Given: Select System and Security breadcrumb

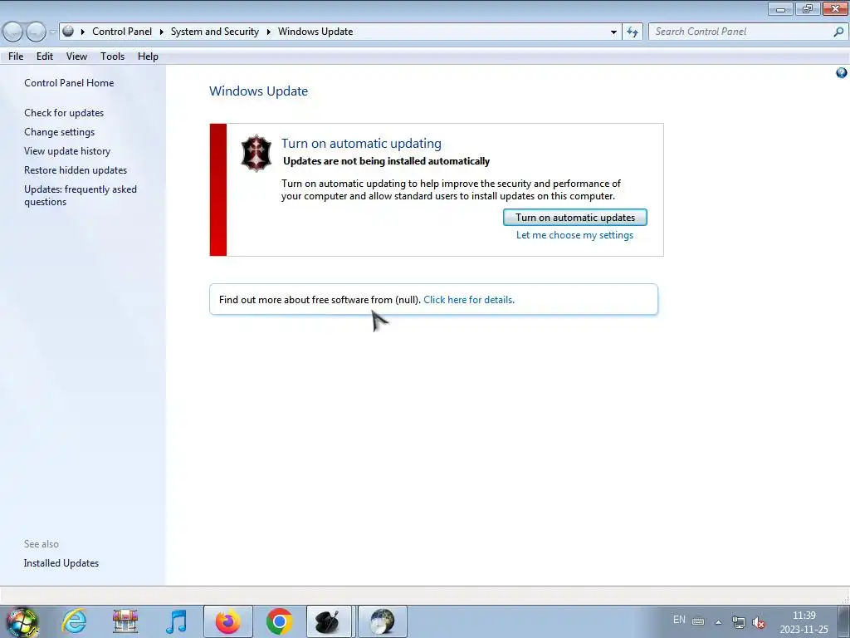Looking at the screenshot, I should (x=215, y=32).
